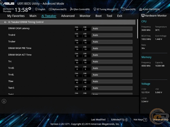Screen dimensions: 170x127
Task: Click the TwtrS Auto value field
Action: pyautogui.click(x=112, y=88)
